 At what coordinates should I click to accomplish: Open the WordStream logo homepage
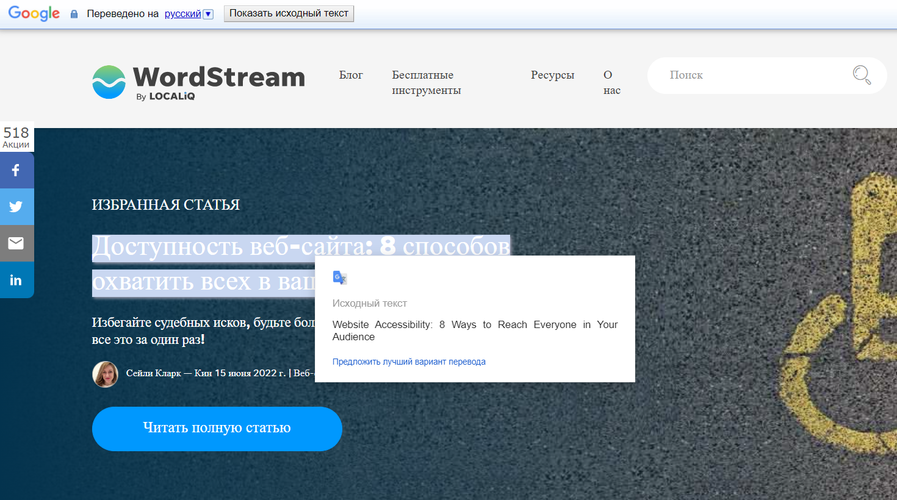click(x=198, y=82)
